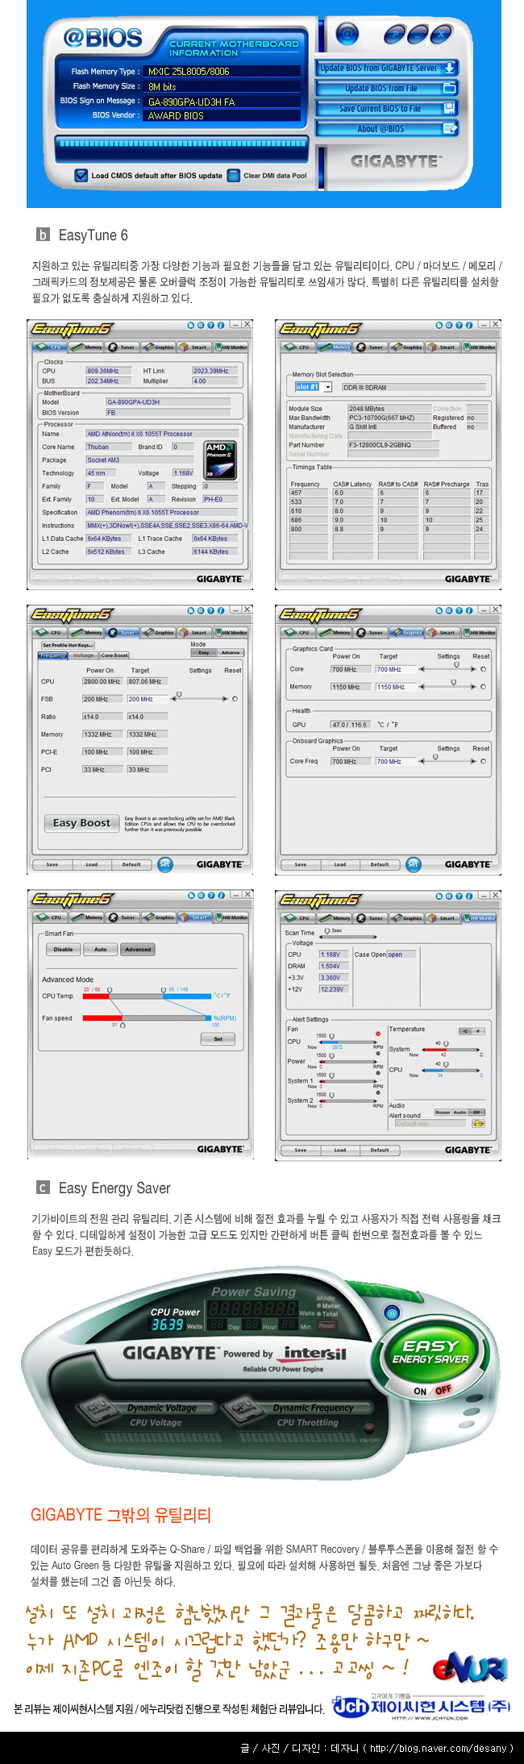Click Set button in Smart Fan window
The height and width of the screenshot is (1764, 524).
click(218, 1039)
